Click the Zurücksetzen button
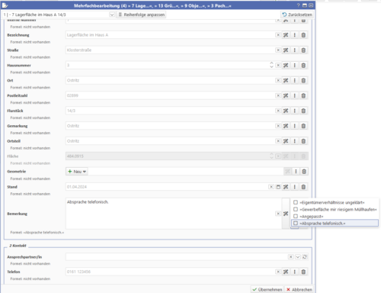 pos(297,14)
